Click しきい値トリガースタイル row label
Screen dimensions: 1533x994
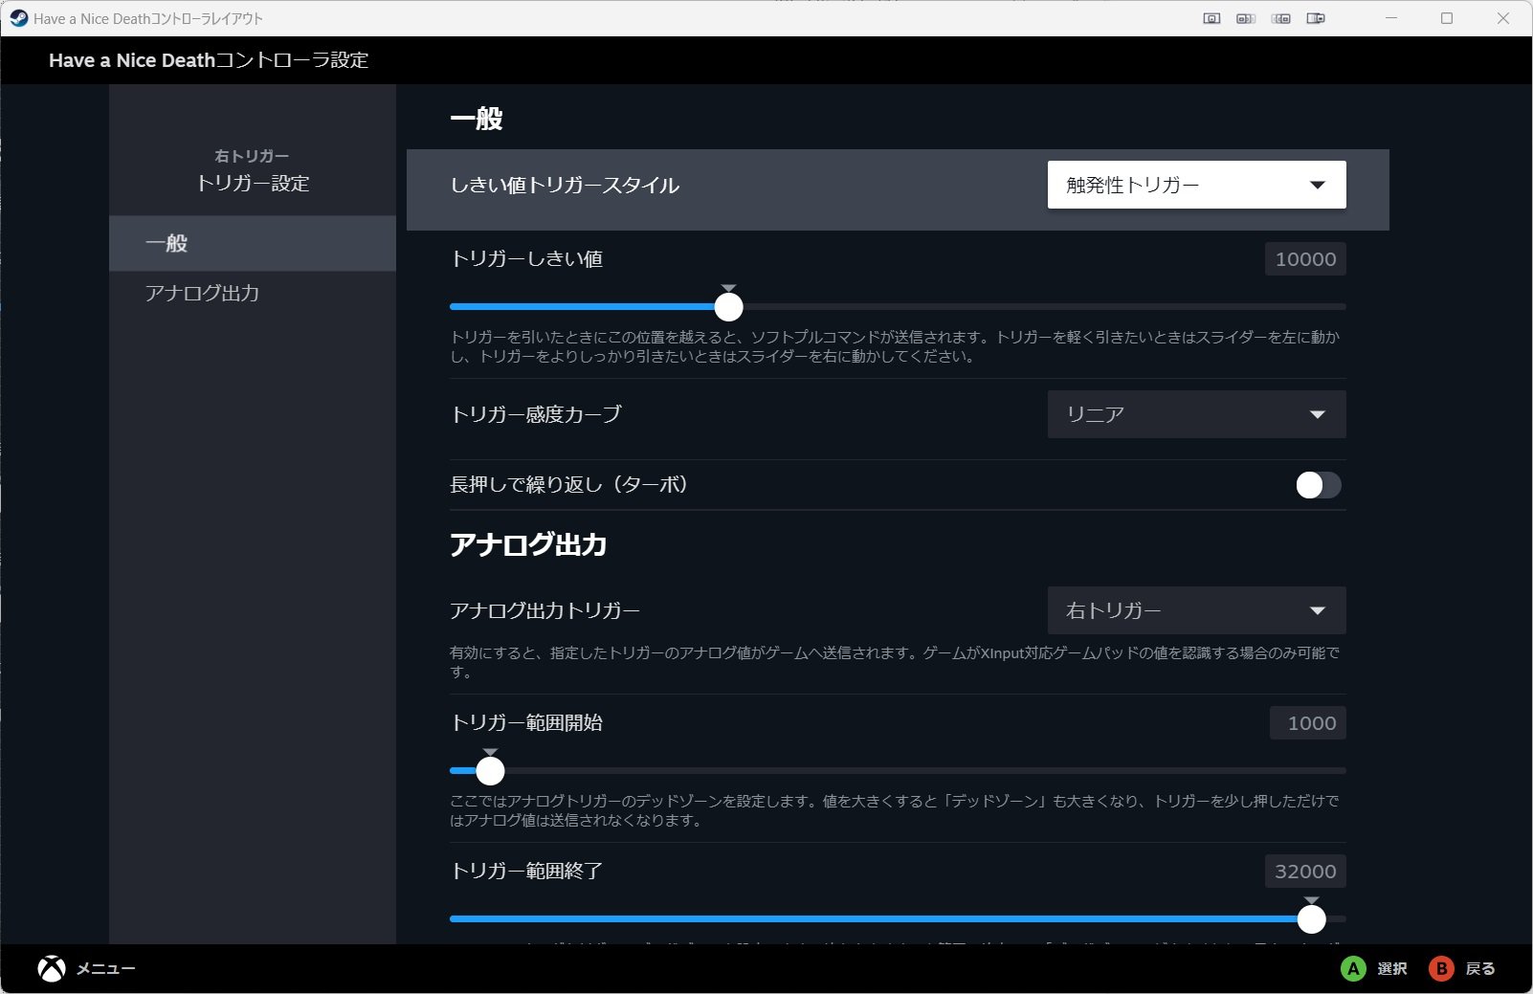click(x=565, y=185)
